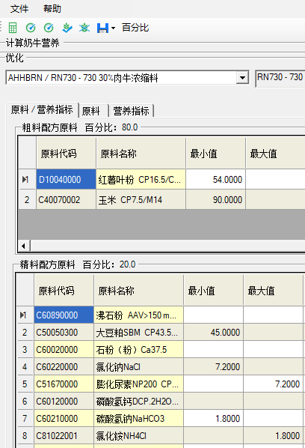
Task: Click the blue save disk icon
Action: pos(102,28)
